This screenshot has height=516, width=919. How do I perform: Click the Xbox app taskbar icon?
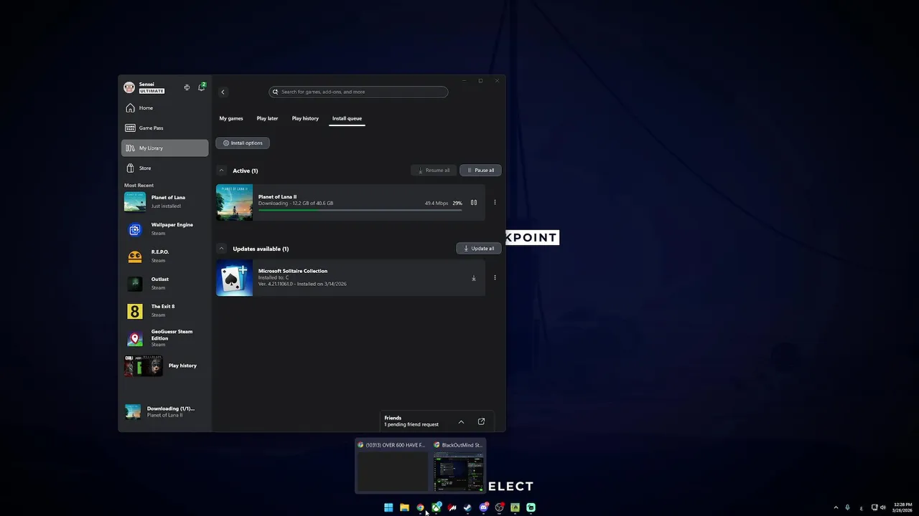[x=436, y=507]
